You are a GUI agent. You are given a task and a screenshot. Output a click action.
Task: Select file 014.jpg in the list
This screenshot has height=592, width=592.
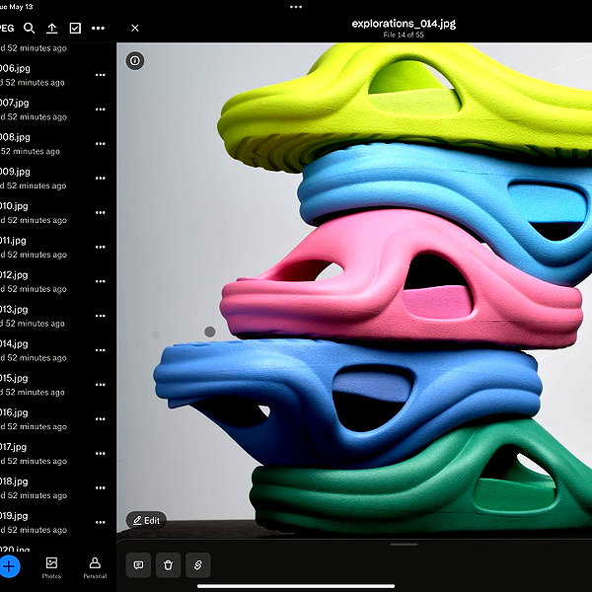(58, 350)
